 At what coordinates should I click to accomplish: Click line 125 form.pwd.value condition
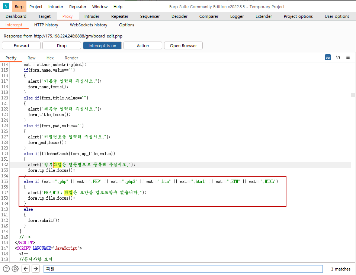(x=54, y=126)
